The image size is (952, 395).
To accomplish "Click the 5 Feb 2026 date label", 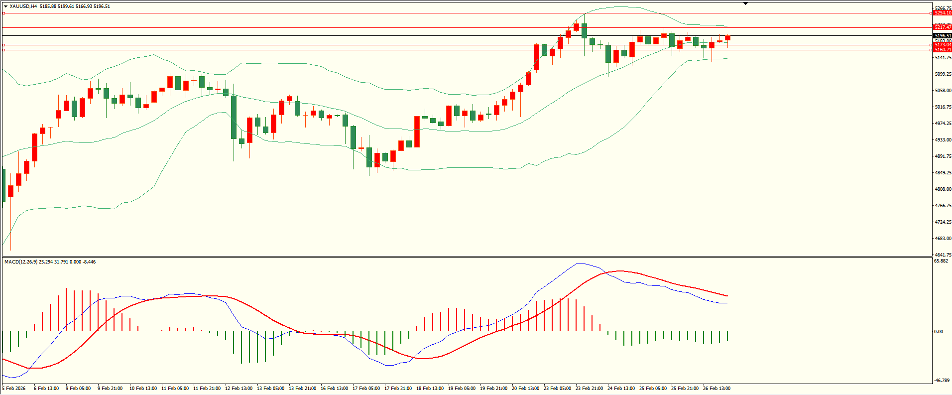I will click(x=14, y=389).
